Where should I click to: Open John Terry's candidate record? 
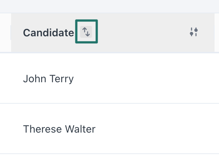click(x=48, y=79)
